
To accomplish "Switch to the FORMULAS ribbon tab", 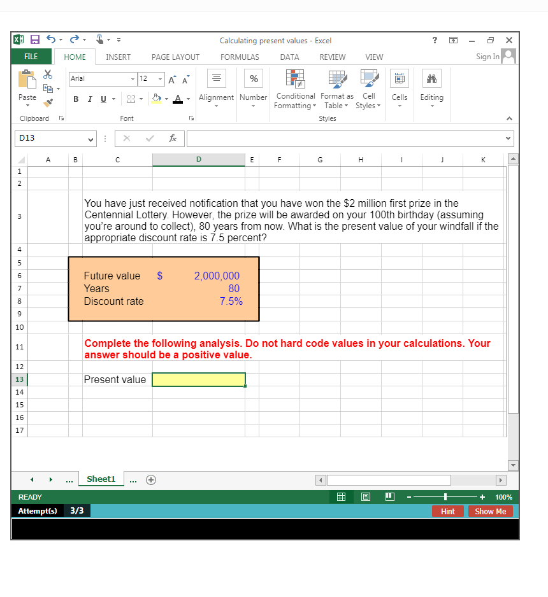I will point(240,57).
